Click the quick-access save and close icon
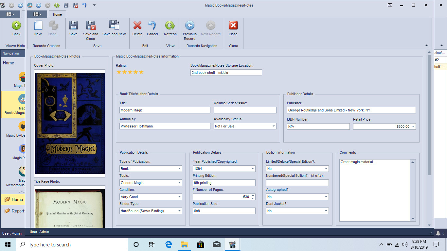 75,5
